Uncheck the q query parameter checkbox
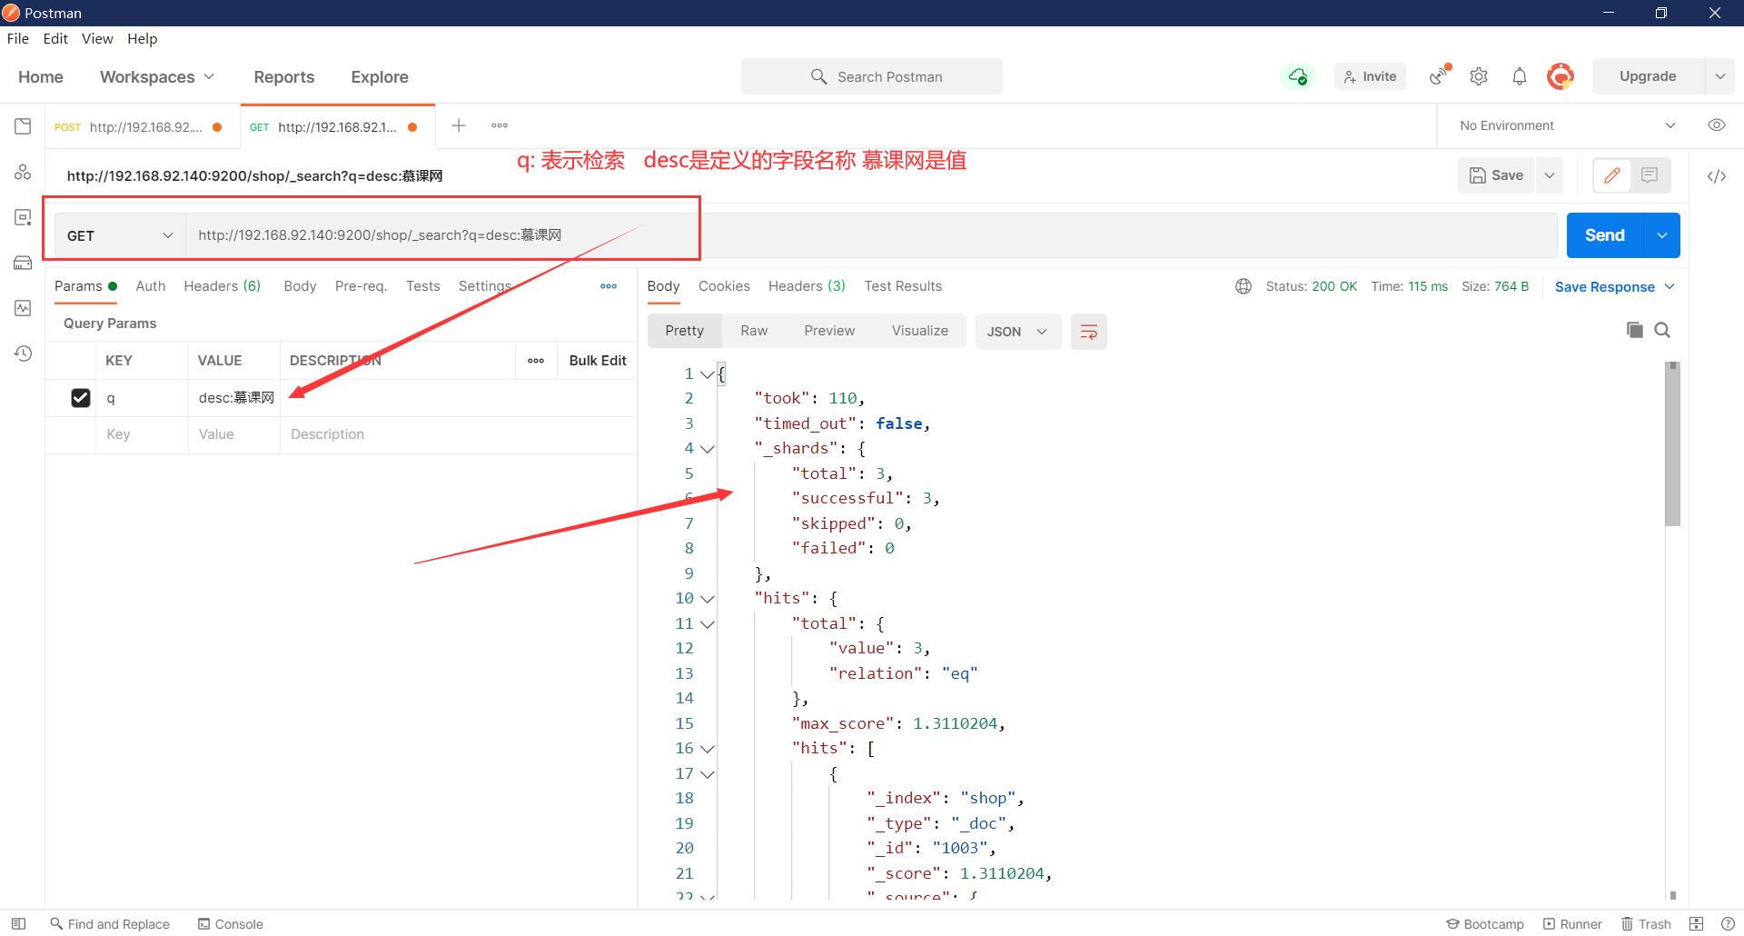The width and height of the screenshot is (1744, 936). 81,398
